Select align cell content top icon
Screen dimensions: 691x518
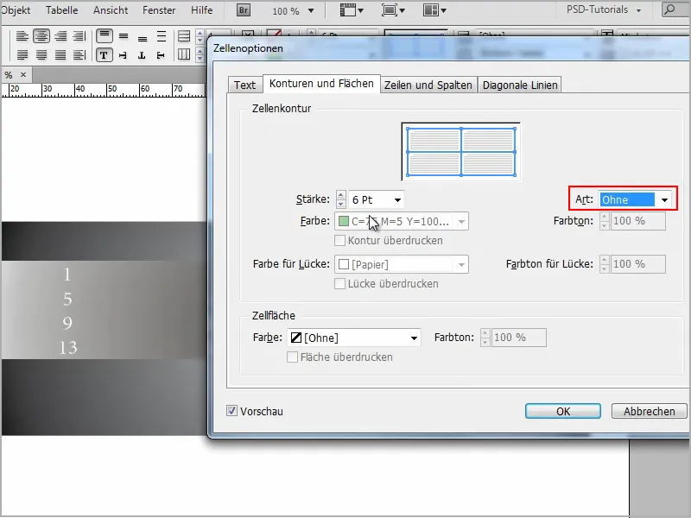(x=104, y=36)
